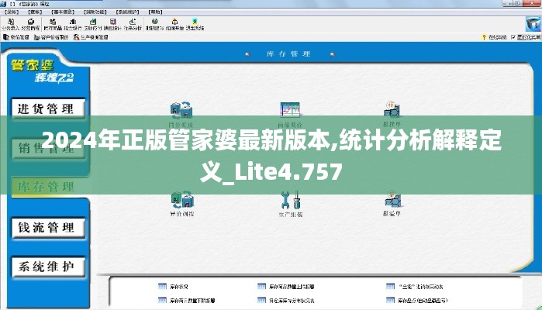Open 客户价格跟踪 in the secondary toolbar

[51, 37]
